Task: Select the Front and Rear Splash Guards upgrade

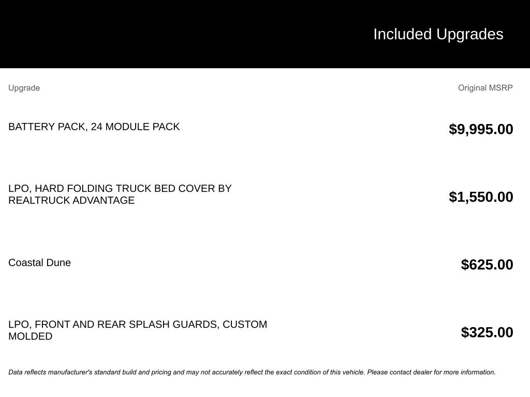Action: [x=138, y=330]
